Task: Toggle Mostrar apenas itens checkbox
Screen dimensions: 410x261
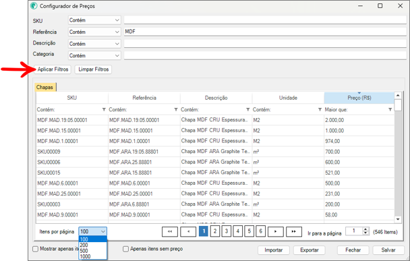Action: tap(35, 249)
